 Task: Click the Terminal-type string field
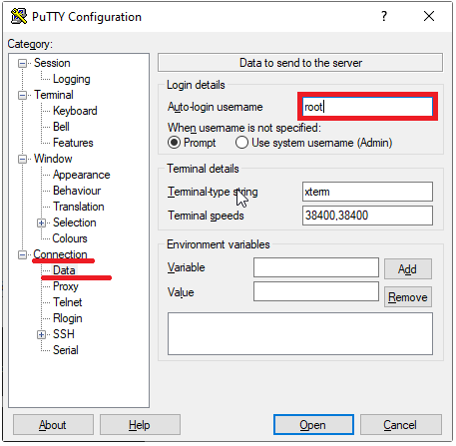(x=367, y=192)
